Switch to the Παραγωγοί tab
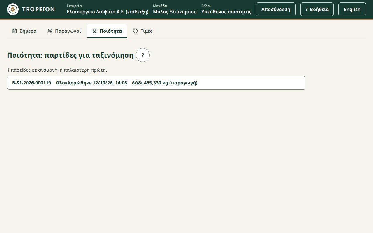This screenshot has height=233, width=373. tap(64, 31)
